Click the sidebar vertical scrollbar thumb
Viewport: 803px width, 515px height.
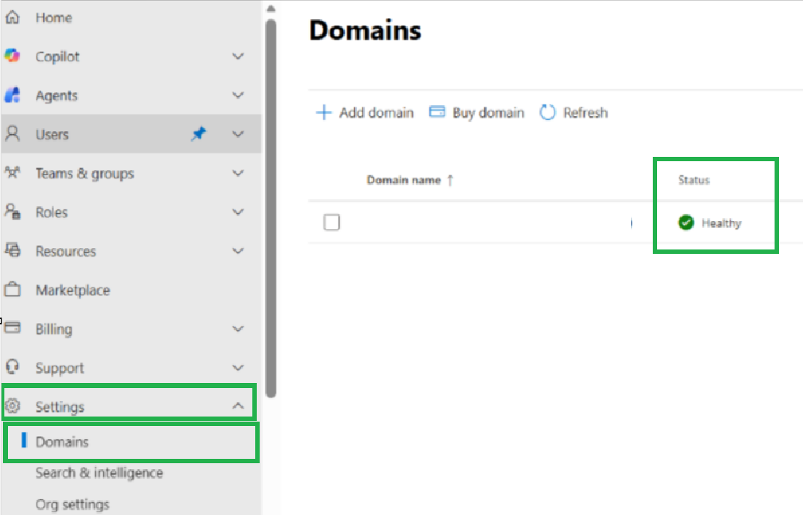(x=271, y=208)
